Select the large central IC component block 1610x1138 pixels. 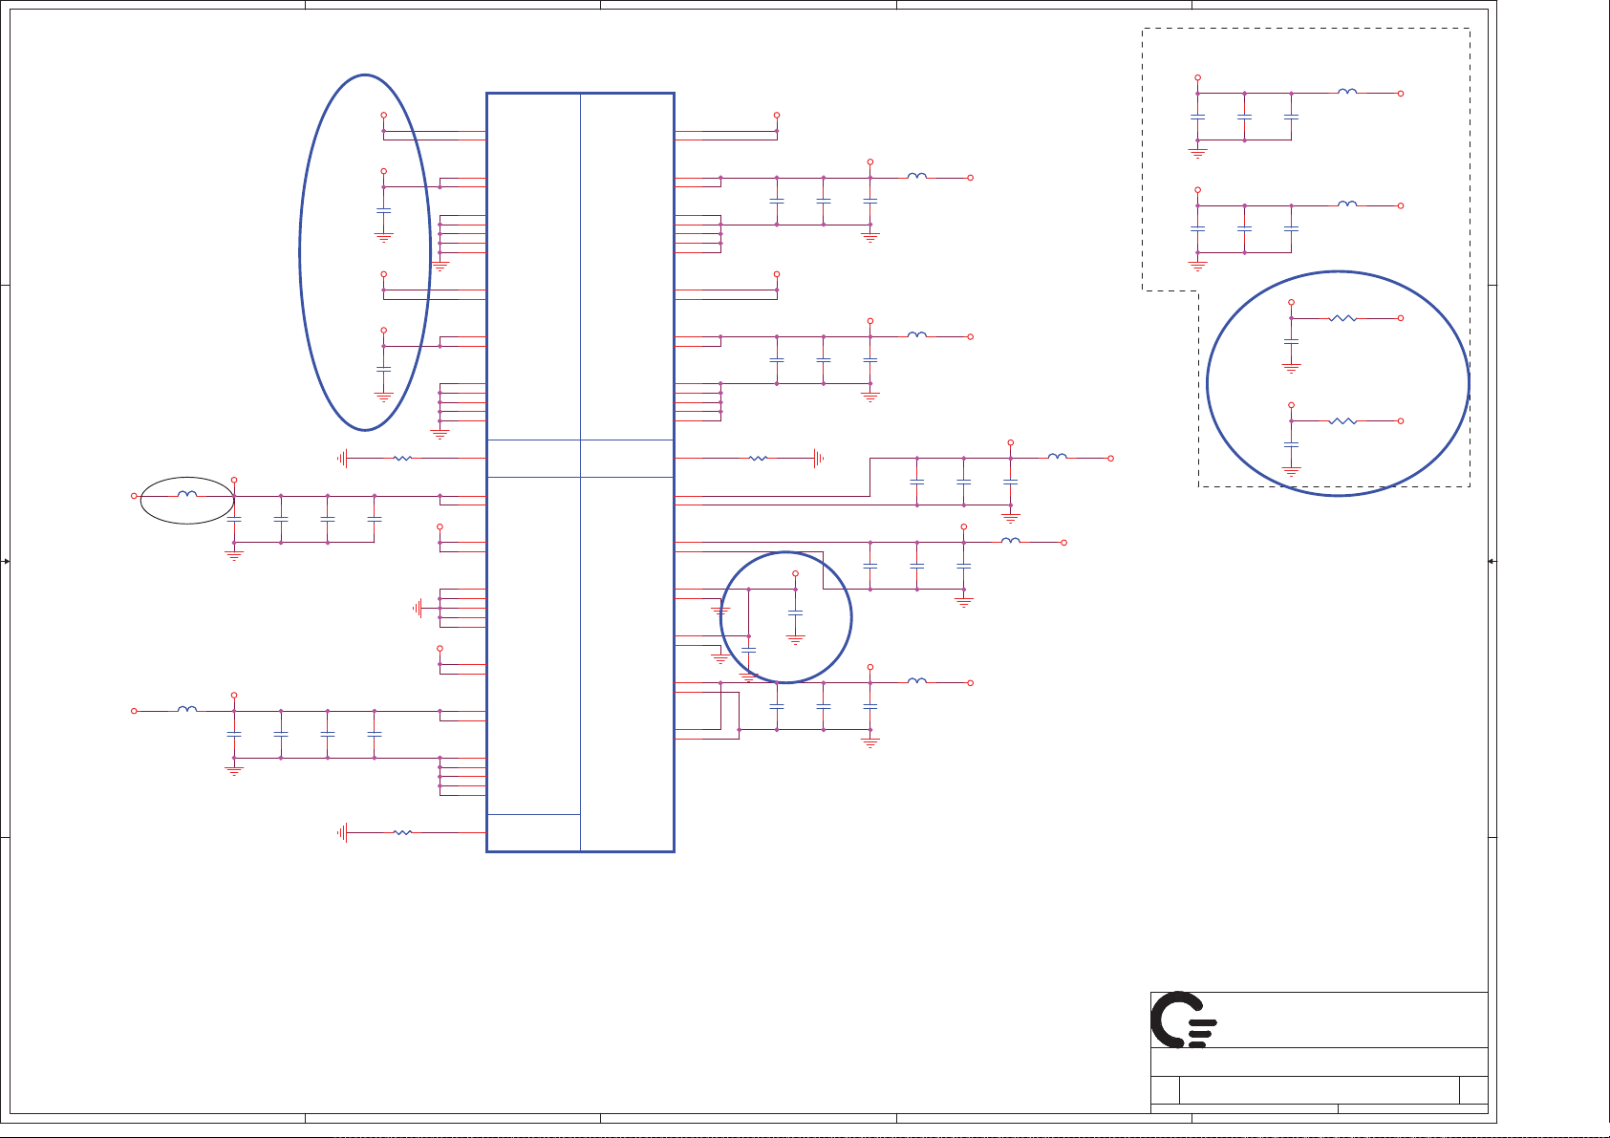pyautogui.click(x=580, y=472)
